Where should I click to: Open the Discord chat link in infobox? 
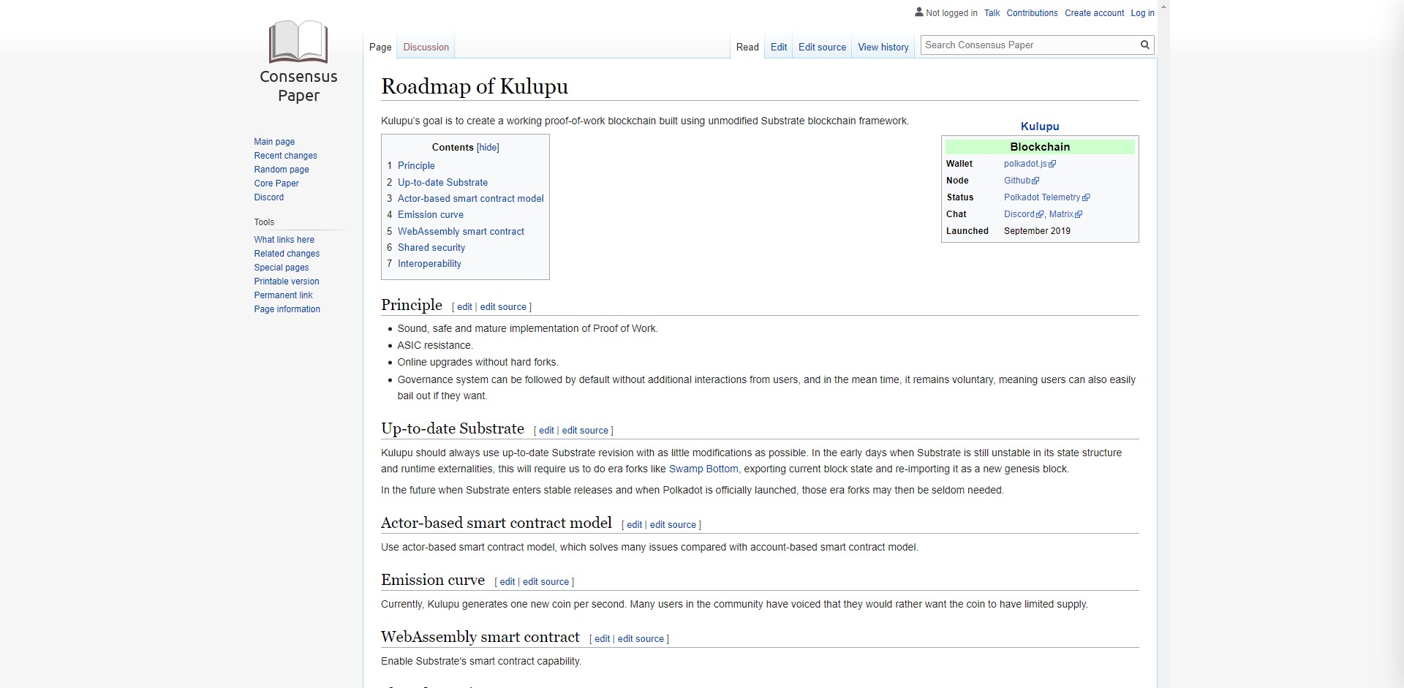[1019, 214]
